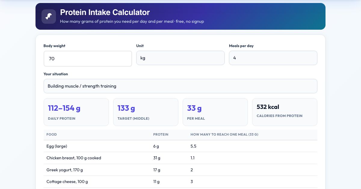
Task: Click the 17 g protein value for yogurt
Action: coord(157,170)
